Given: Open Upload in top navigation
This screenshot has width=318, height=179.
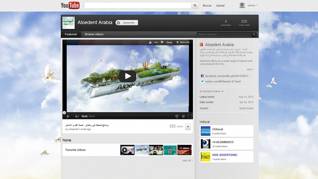Looking at the screenshot, I should coord(220,6).
